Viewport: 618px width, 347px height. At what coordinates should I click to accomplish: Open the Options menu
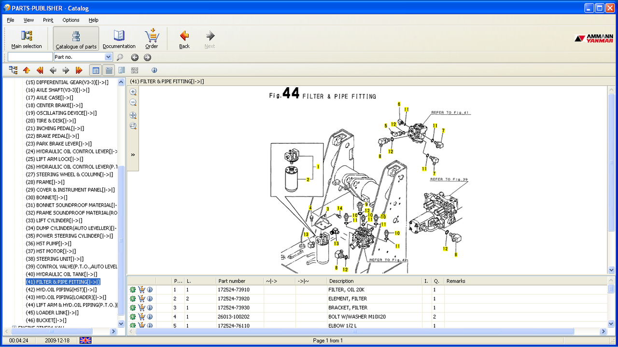tap(71, 20)
